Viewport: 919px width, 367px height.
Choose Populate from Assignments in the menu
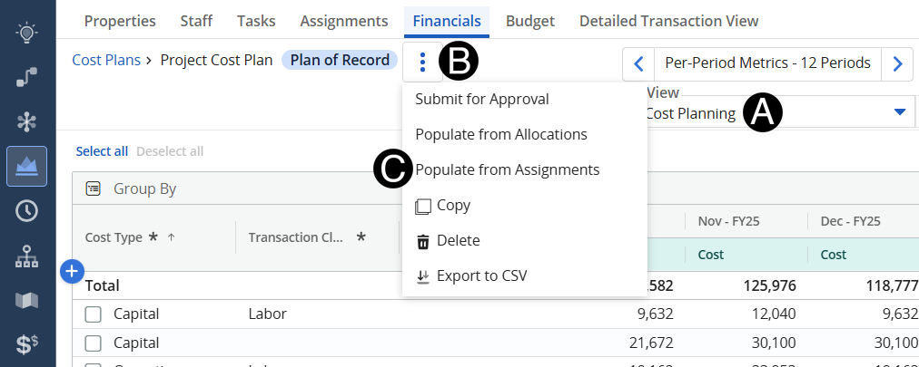tap(507, 169)
